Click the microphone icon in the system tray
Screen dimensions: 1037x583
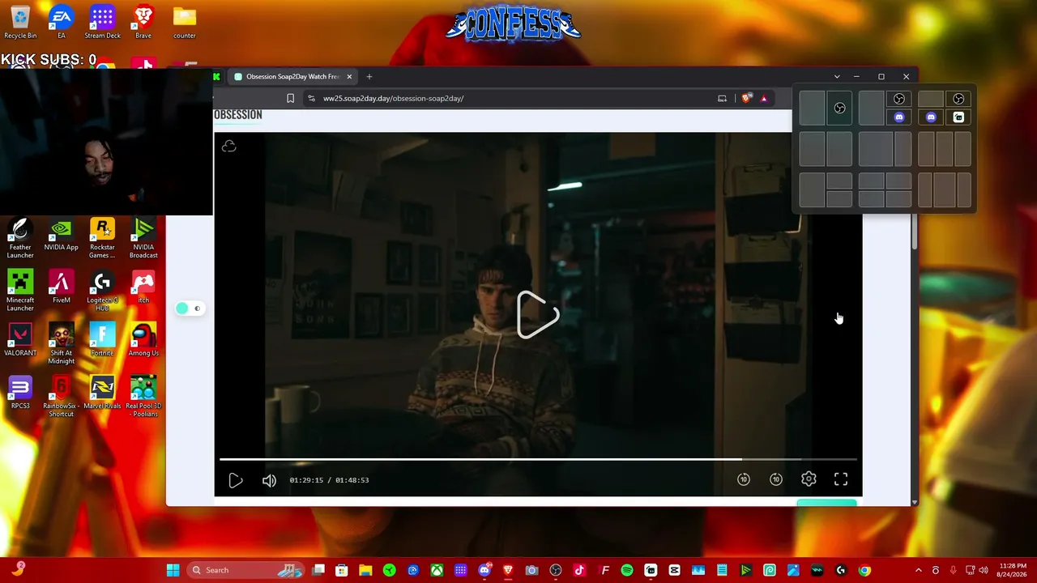coord(953,570)
